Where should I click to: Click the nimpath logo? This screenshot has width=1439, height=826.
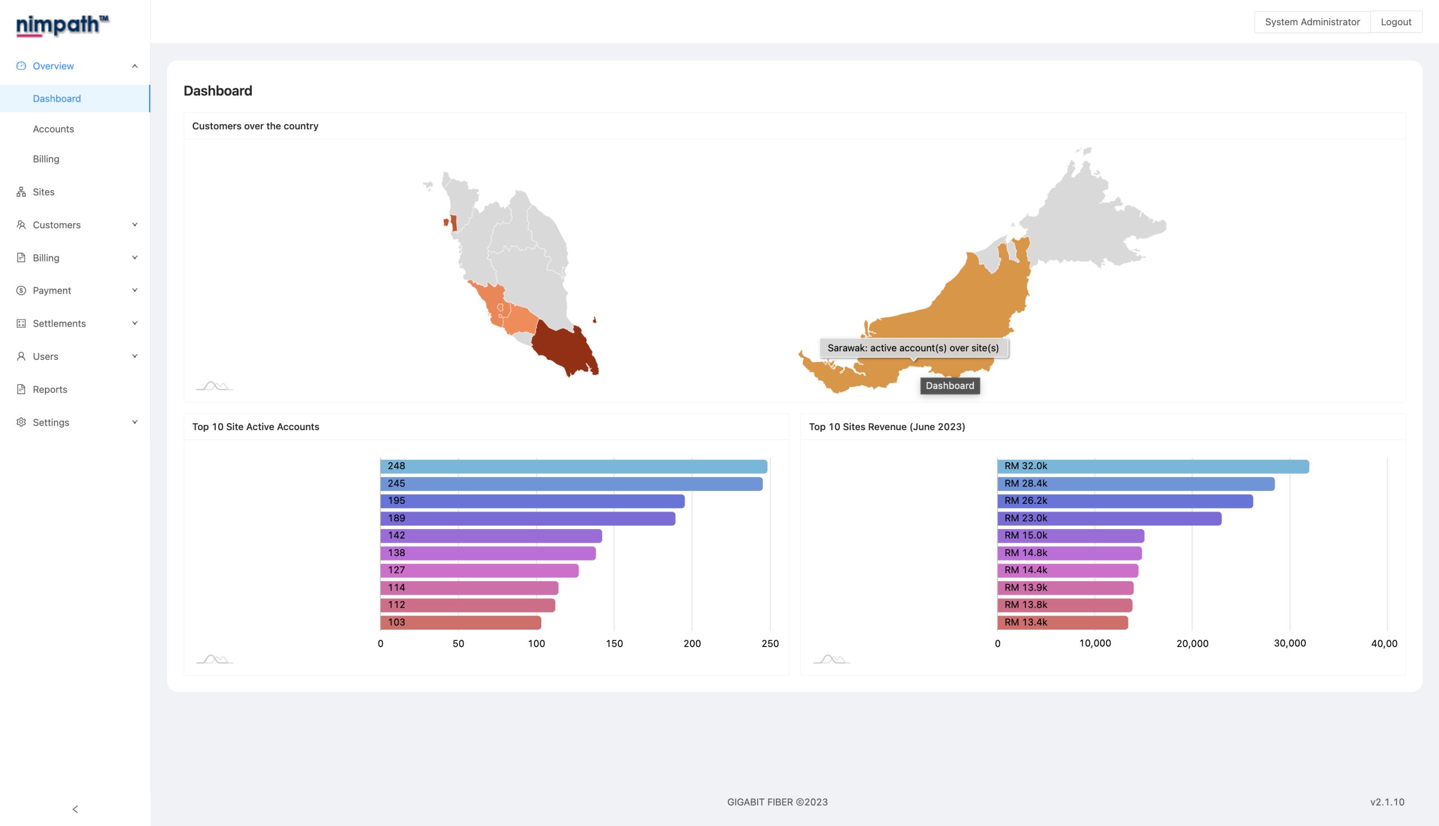[x=62, y=25]
